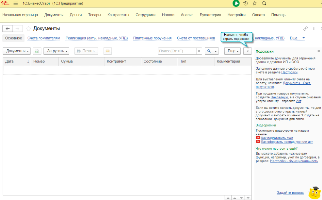Open Как подготовить счет video link

pos(277,138)
